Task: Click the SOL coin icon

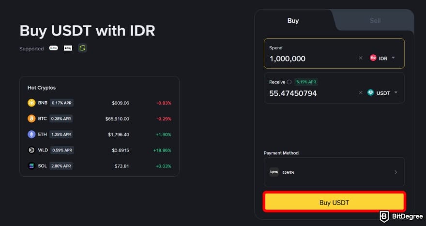Action: [x=31, y=166]
